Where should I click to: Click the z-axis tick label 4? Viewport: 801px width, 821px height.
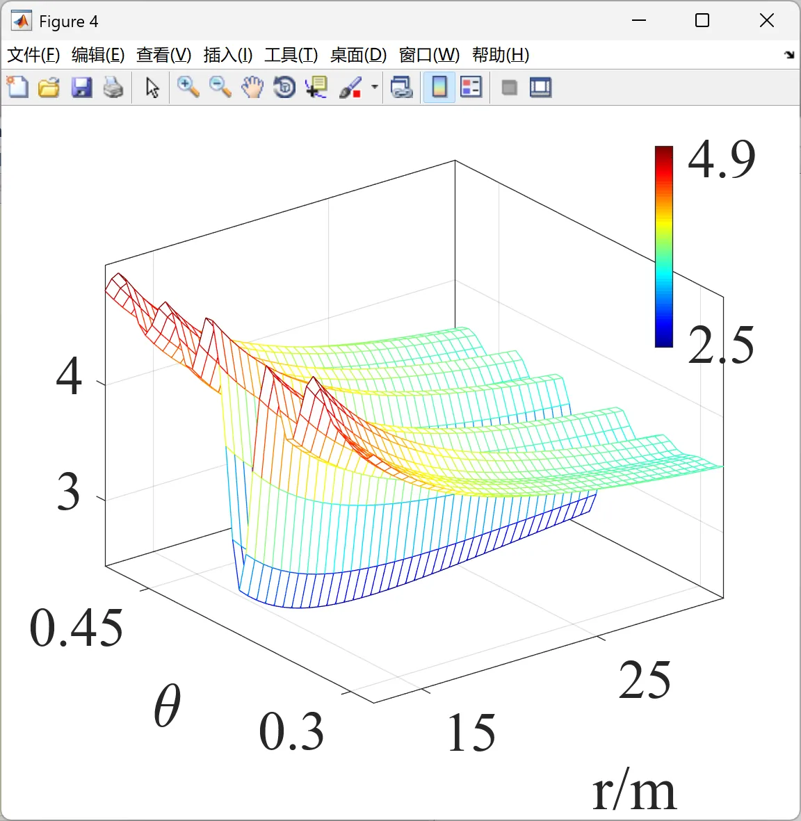pyautogui.click(x=69, y=375)
